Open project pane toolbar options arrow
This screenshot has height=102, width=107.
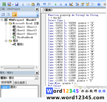coord(38,16)
